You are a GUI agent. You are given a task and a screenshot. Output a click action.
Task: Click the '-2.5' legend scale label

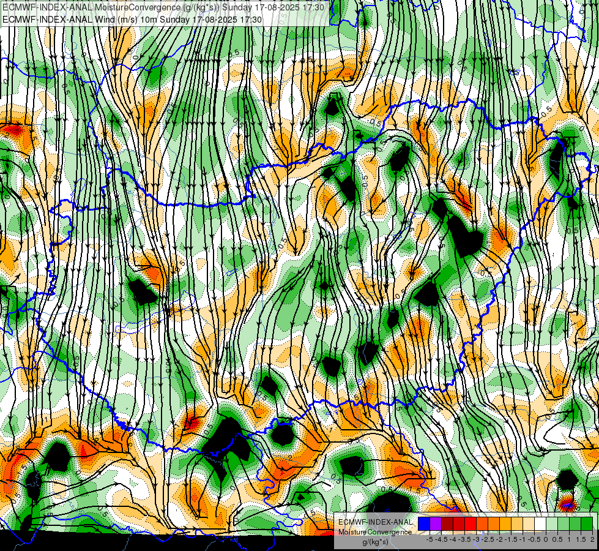coord(488,539)
